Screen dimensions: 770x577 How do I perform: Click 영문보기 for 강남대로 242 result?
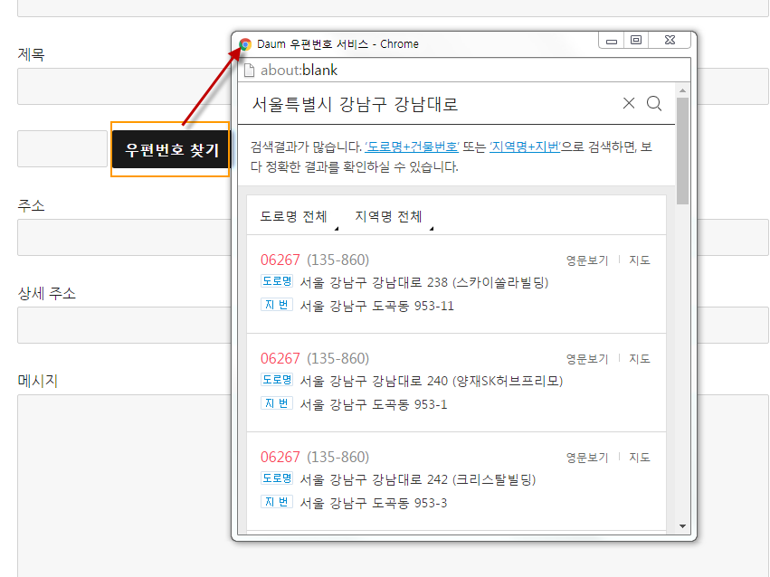[587, 458]
